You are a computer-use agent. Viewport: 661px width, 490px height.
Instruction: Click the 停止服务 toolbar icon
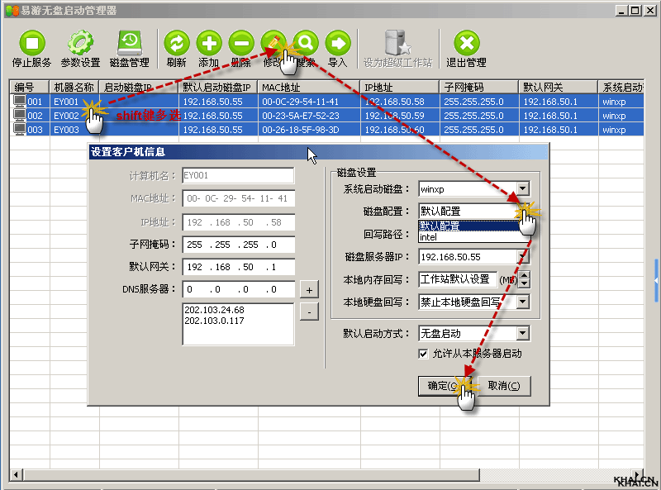tap(32, 45)
